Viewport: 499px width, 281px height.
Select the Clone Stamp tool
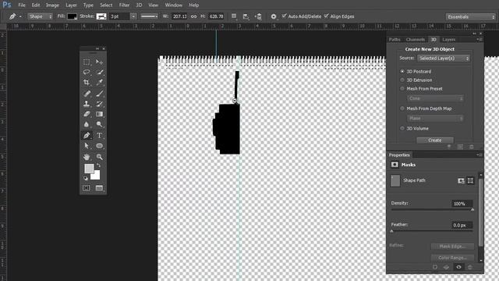(87, 104)
